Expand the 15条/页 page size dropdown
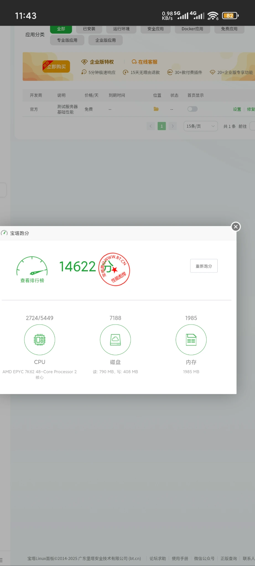This screenshot has height=566, width=255. tap(201, 126)
